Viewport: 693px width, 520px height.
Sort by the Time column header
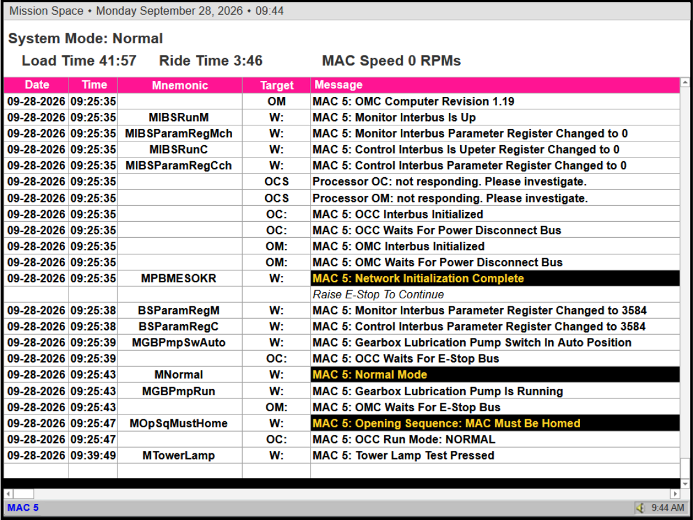[94, 85]
